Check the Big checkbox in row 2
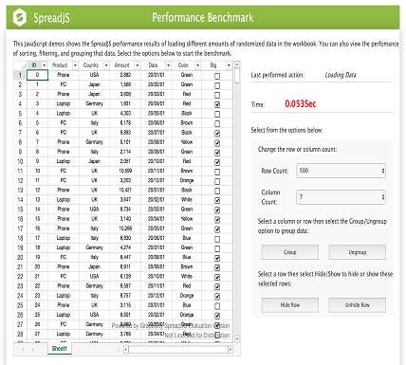The image size is (406, 365). click(217, 85)
